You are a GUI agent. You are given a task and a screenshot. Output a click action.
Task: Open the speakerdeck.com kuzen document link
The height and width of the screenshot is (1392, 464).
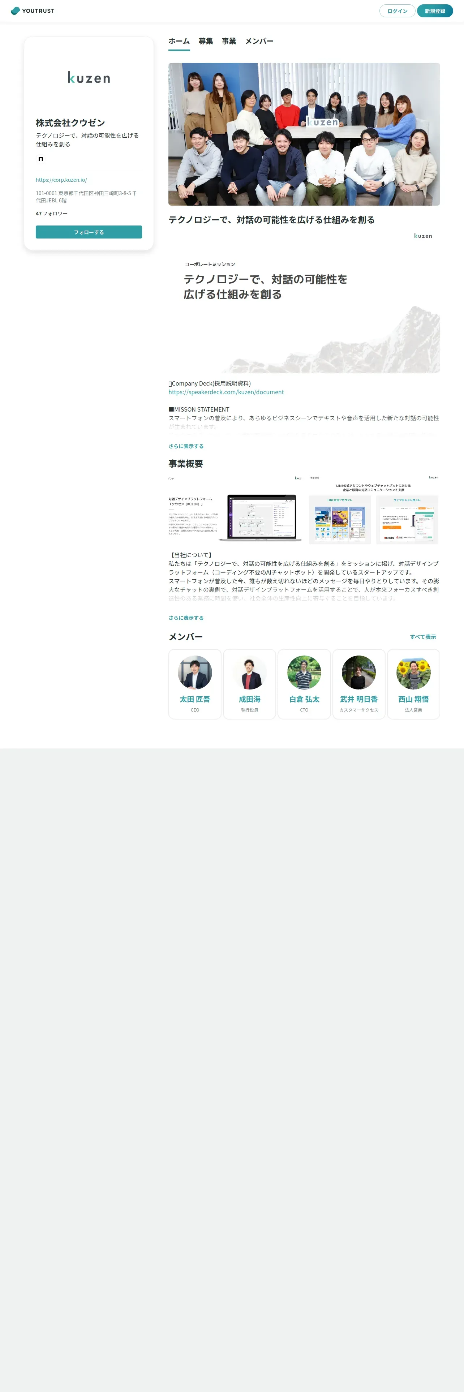tap(226, 392)
